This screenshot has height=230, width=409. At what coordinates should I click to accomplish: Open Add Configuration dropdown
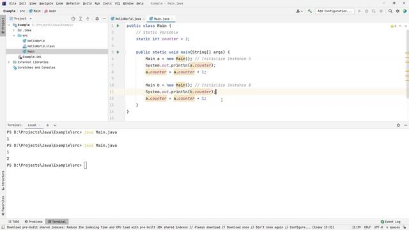click(334, 11)
